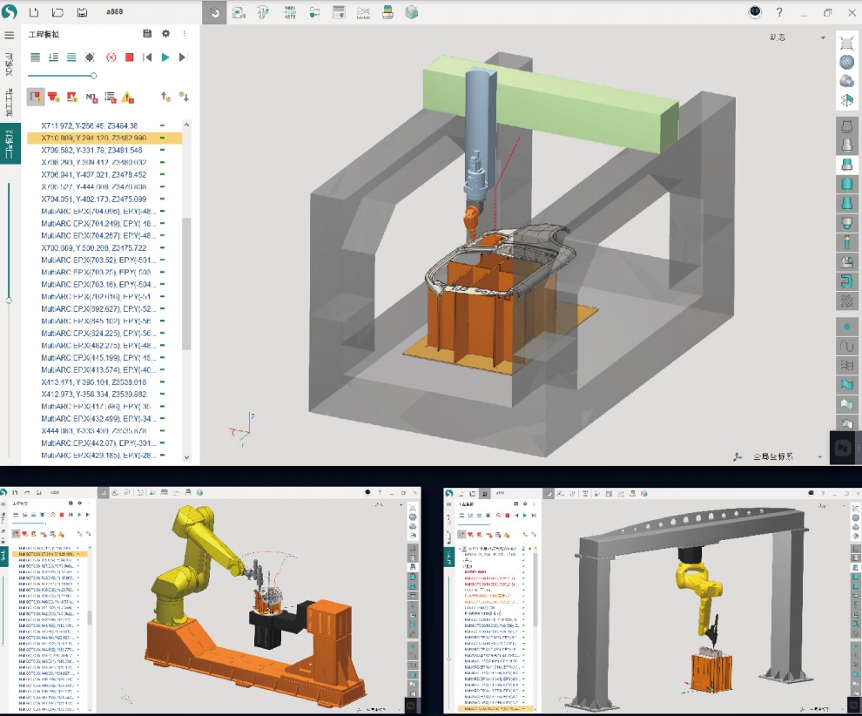
Task: Select row X711.972, Y-256.45, Z3484.38
Action: (x=104, y=126)
